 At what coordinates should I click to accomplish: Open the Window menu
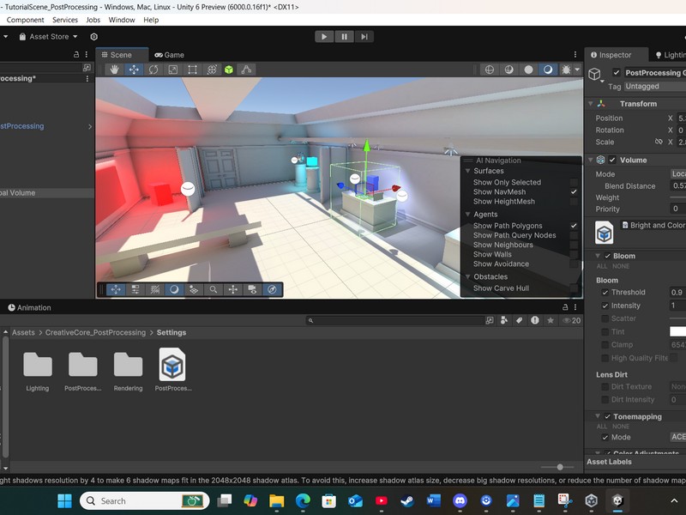pyautogui.click(x=121, y=20)
